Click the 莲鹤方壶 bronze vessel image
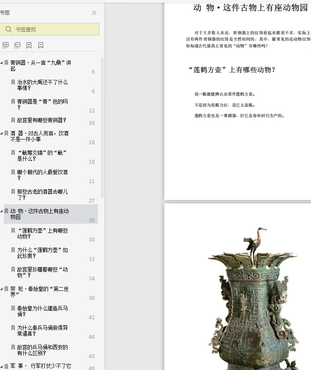 click(254, 299)
